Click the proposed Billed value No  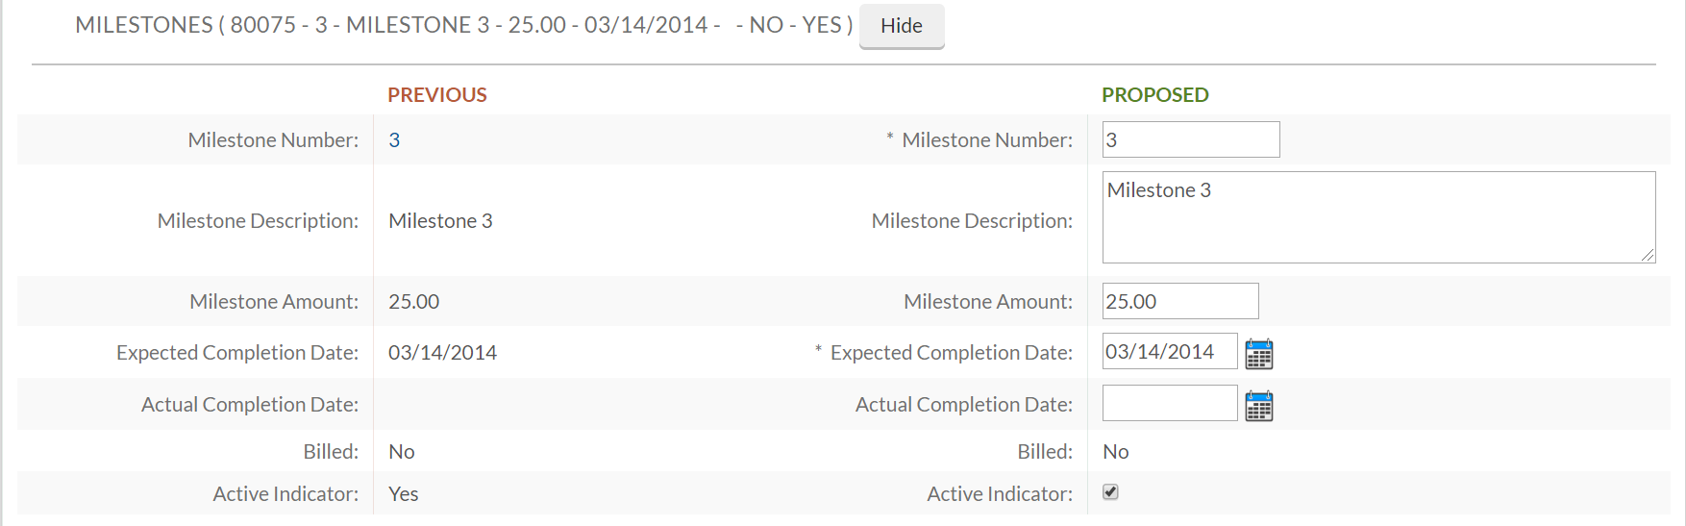[x=1115, y=452]
